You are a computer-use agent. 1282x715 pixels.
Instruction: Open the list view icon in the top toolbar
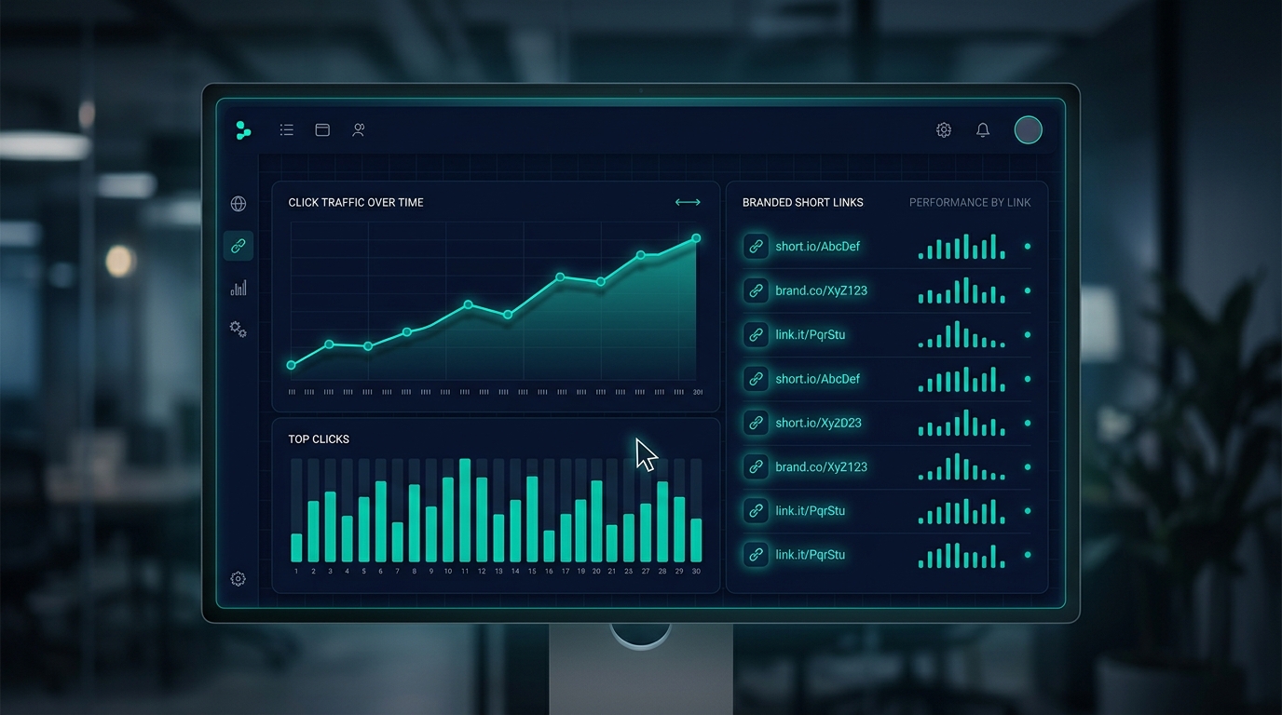(x=286, y=129)
